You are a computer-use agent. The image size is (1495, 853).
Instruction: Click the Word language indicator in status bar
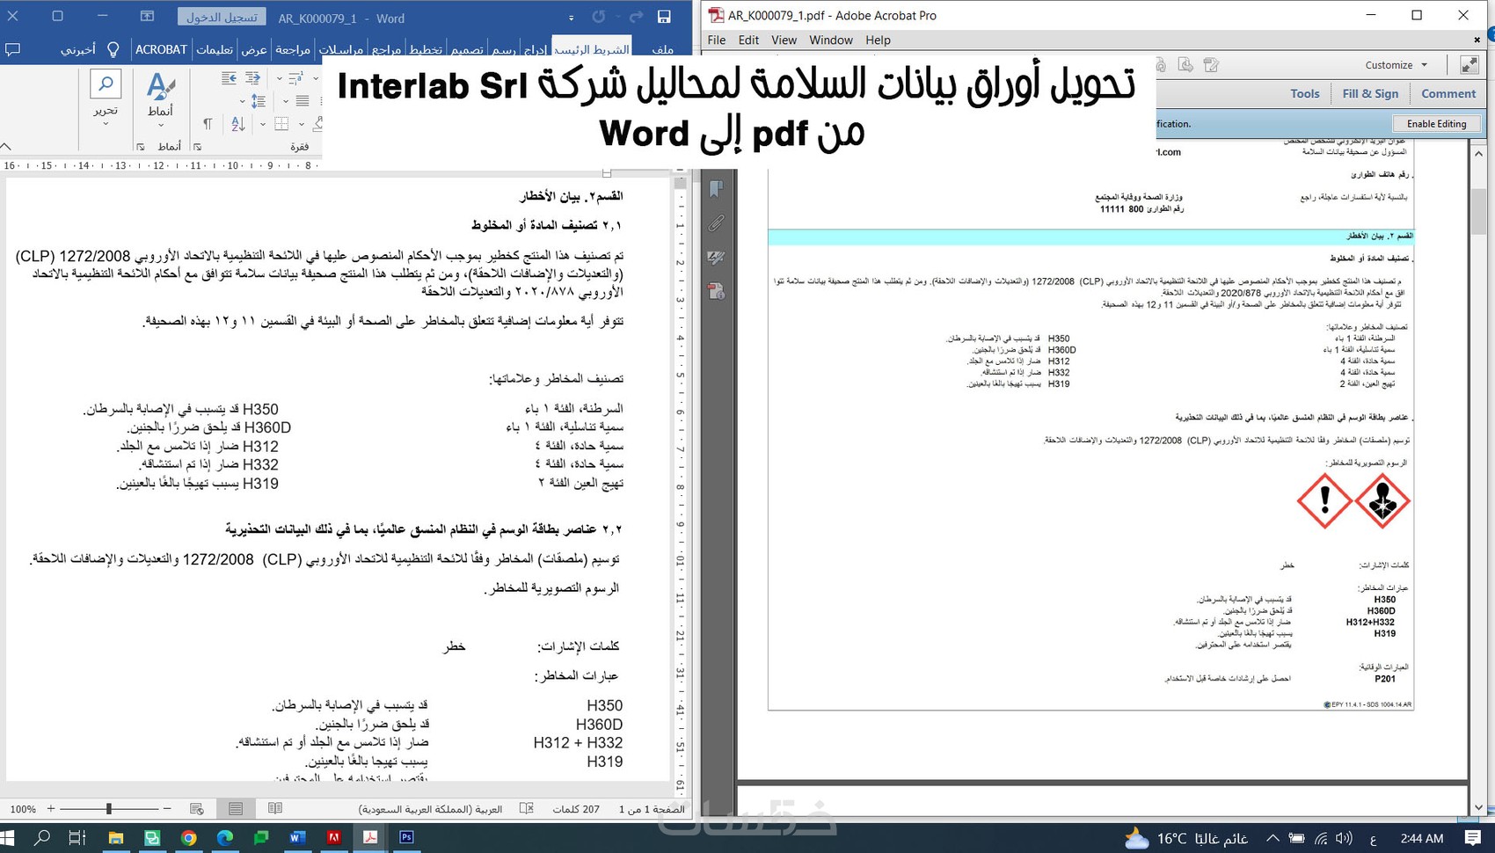tap(430, 809)
